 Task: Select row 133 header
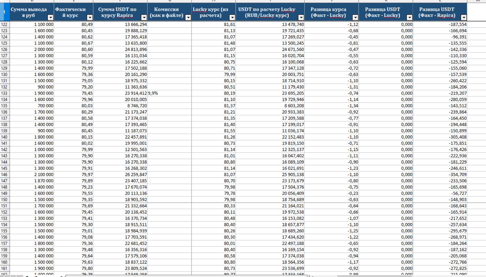point(4,93)
